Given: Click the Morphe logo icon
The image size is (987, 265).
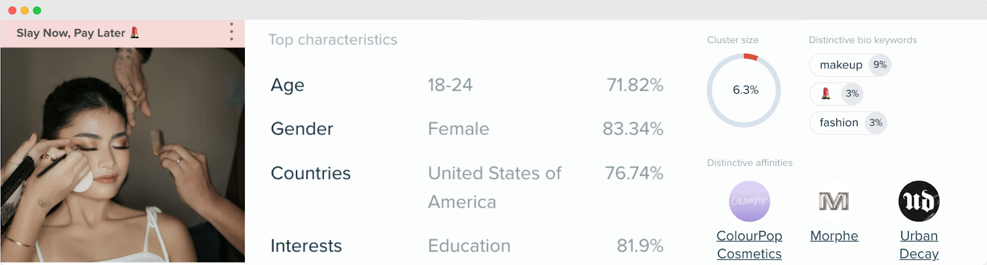Looking at the screenshot, I should tap(834, 201).
